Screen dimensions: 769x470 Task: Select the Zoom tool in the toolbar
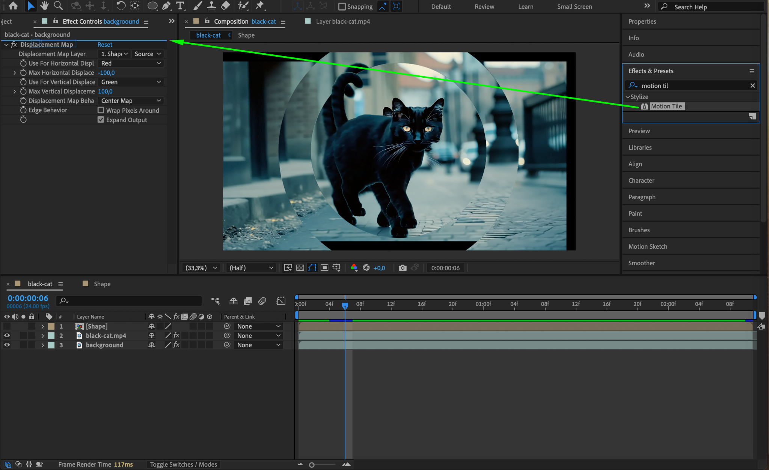click(x=58, y=6)
